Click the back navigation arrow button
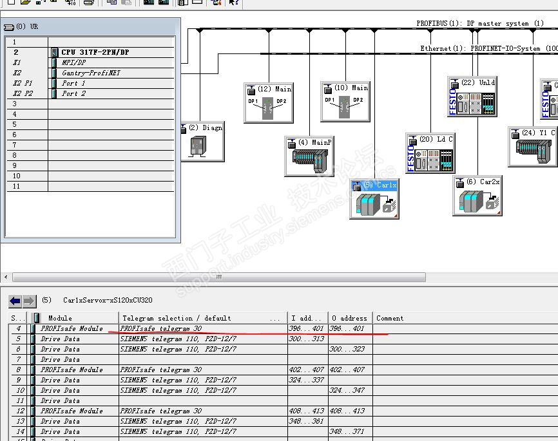Screen dimensions: 558x441 (x=15, y=301)
